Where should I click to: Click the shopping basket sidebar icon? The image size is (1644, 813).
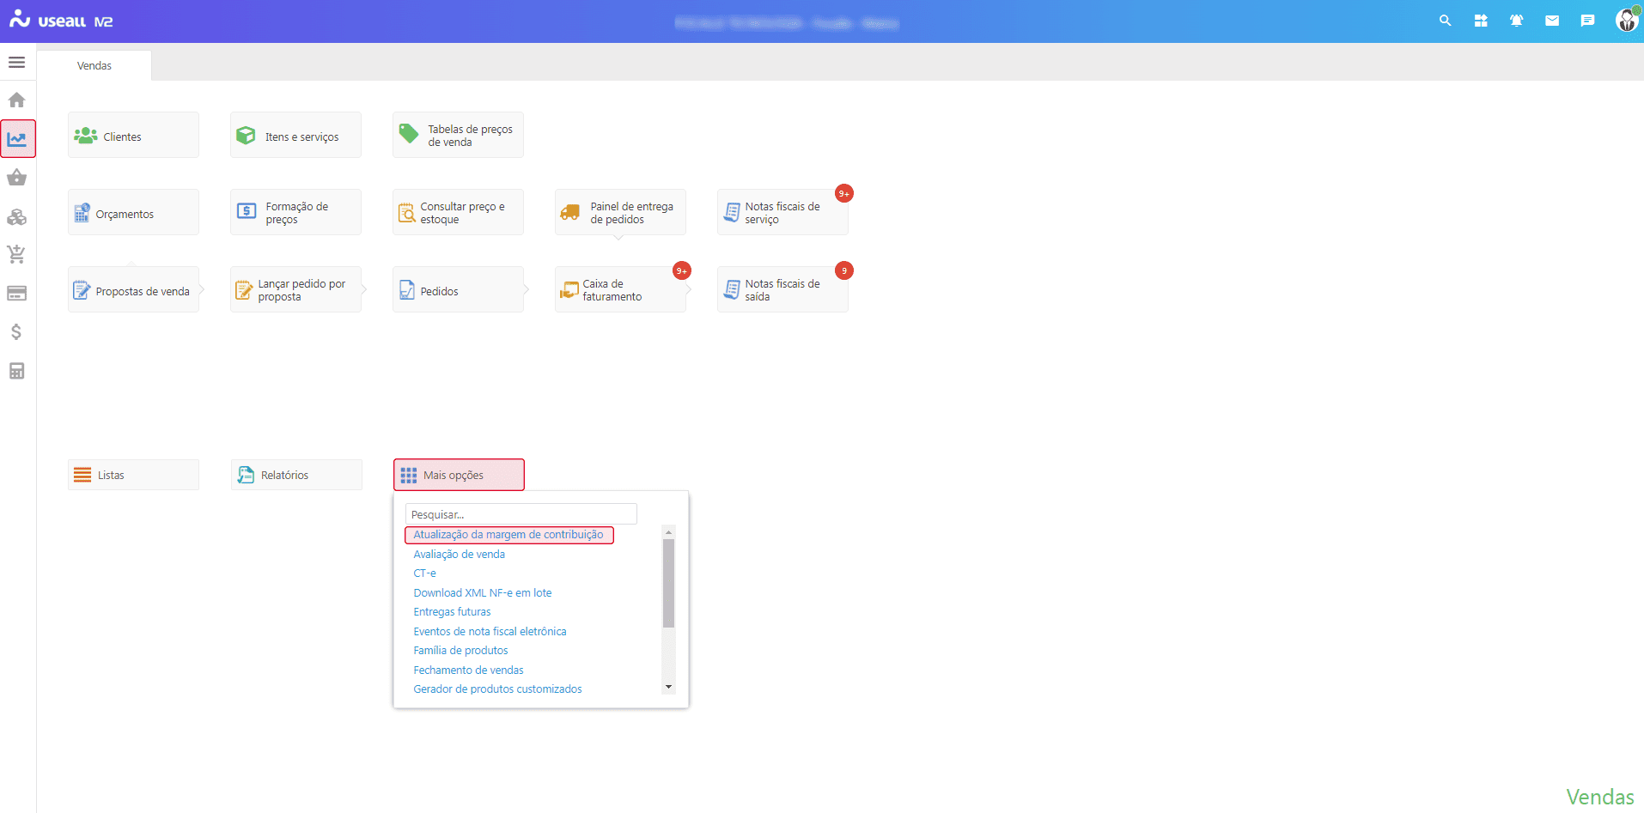[x=16, y=178]
